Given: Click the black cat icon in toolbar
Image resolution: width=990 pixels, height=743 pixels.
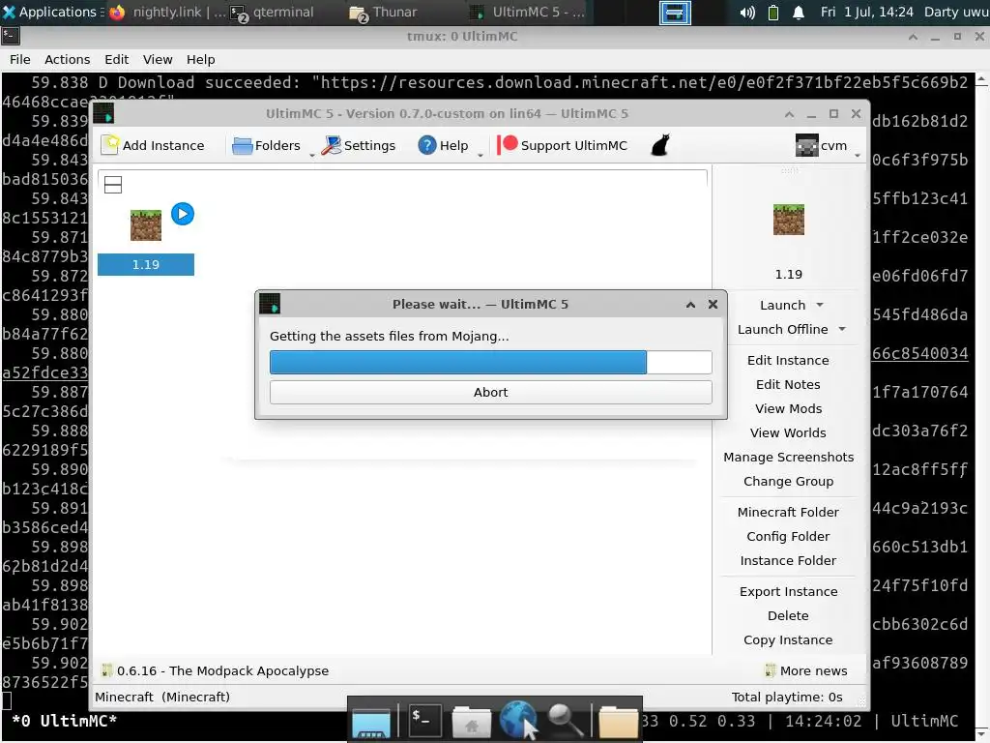Looking at the screenshot, I should pos(659,145).
